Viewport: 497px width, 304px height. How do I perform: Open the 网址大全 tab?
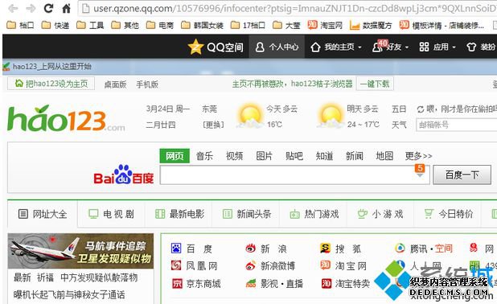43,214
